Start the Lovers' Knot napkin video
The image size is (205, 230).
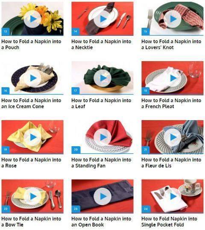pos(173,19)
